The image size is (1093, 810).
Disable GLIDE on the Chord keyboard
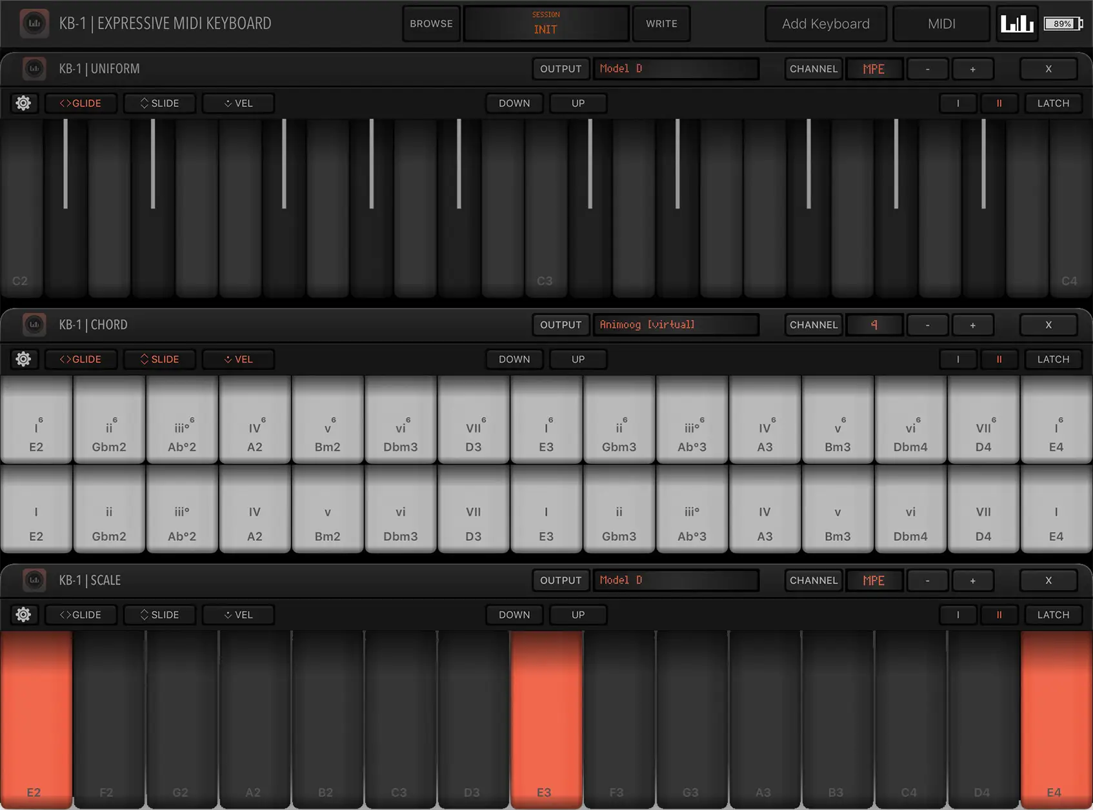[x=81, y=359]
